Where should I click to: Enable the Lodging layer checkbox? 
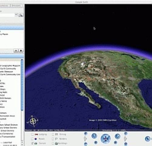(x=32, y=134)
